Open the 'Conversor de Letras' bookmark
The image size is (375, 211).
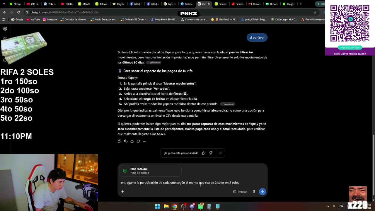[x=194, y=20]
